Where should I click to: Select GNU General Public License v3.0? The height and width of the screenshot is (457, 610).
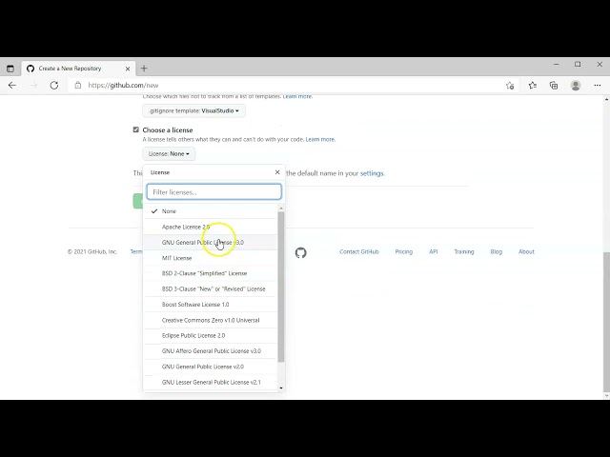point(210,243)
